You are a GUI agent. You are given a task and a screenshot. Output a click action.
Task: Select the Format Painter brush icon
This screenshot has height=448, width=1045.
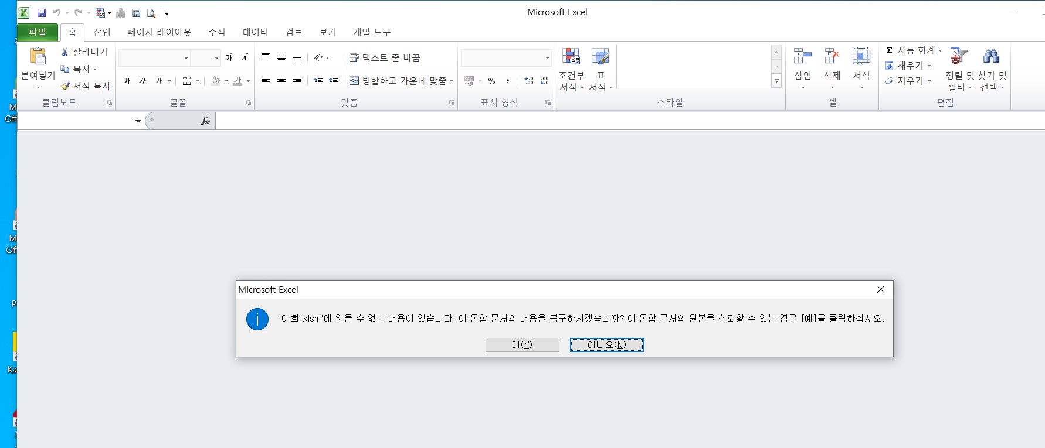click(65, 86)
